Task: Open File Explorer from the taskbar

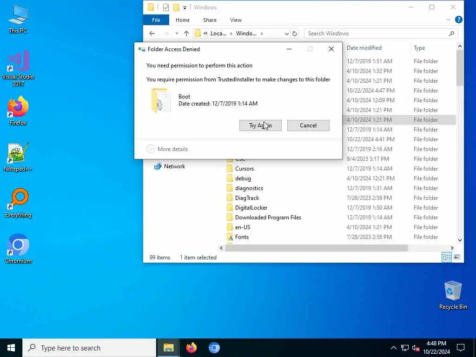Action: pos(168,348)
